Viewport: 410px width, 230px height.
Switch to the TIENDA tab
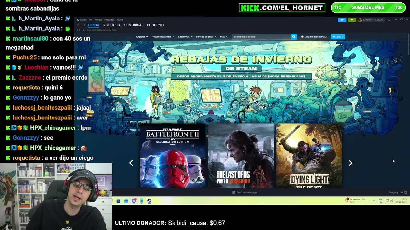coord(94,25)
